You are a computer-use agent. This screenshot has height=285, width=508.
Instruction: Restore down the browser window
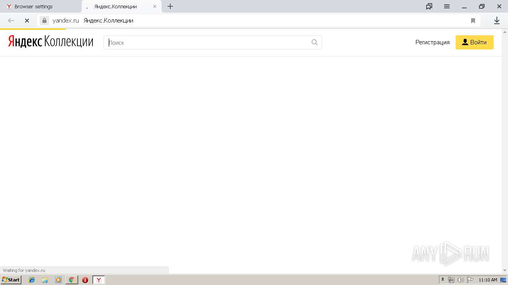point(482,6)
